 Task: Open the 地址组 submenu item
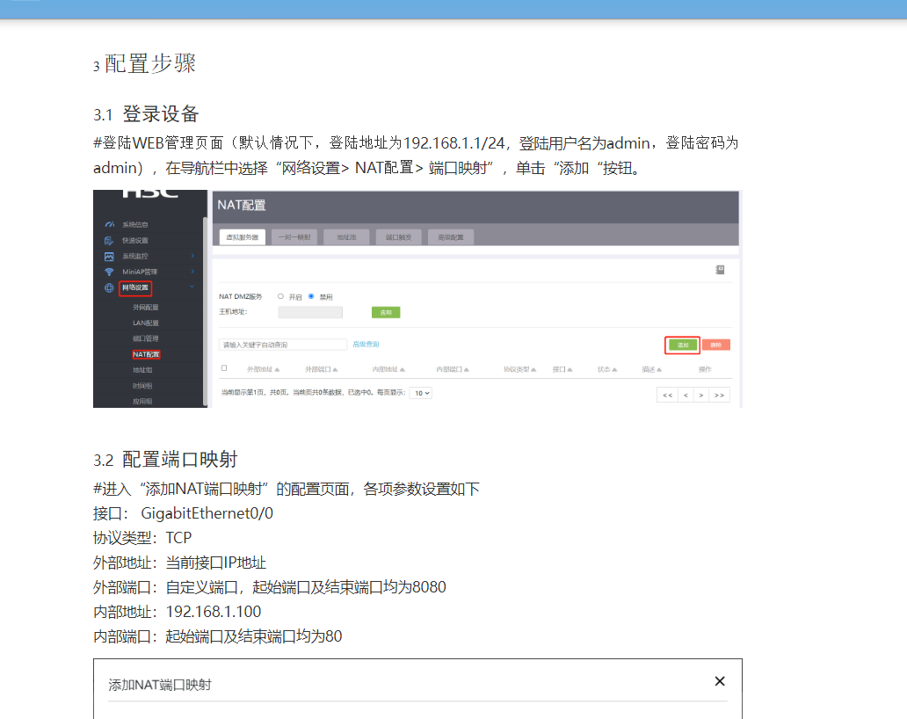coord(142,370)
